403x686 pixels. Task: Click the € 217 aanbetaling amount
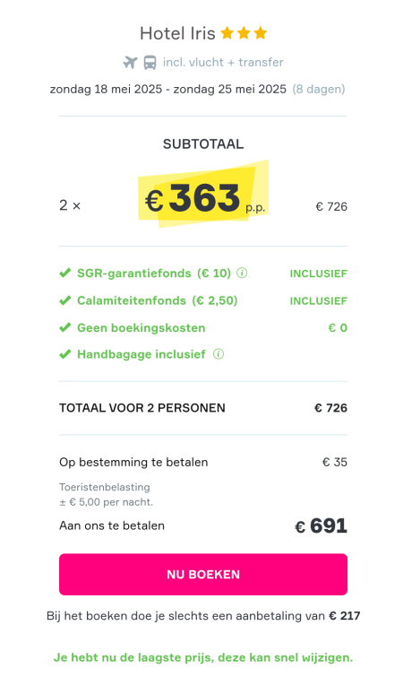point(345,616)
